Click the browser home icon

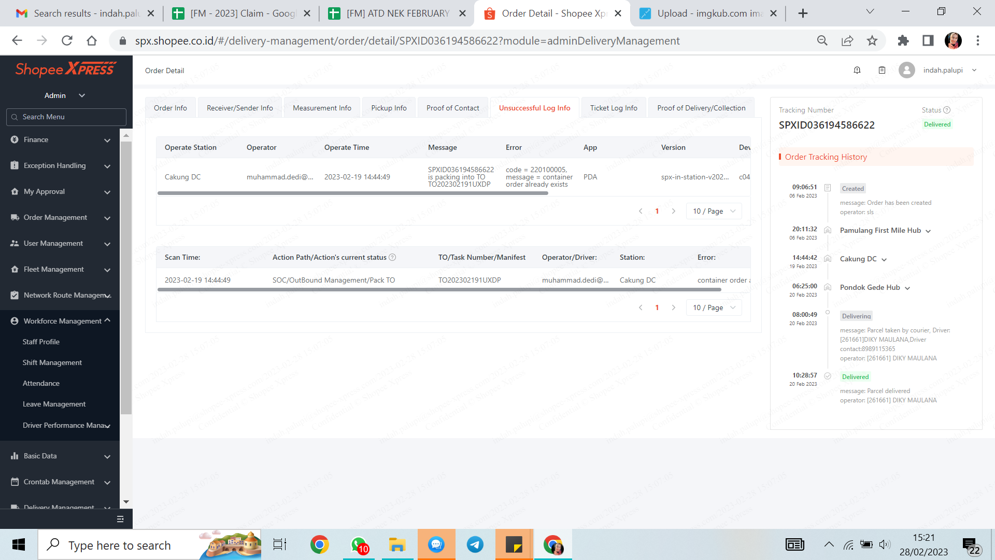coord(92,40)
